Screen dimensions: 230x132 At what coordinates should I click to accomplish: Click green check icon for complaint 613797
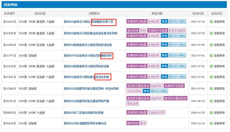(211, 55)
